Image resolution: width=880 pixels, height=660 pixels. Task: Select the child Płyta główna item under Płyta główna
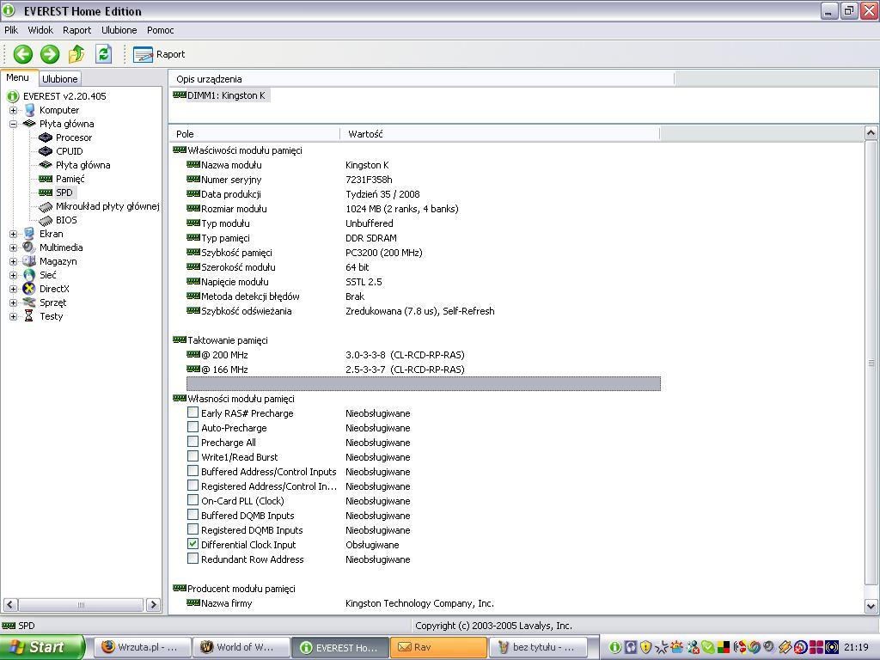pyautogui.click(x=82, y=165)
